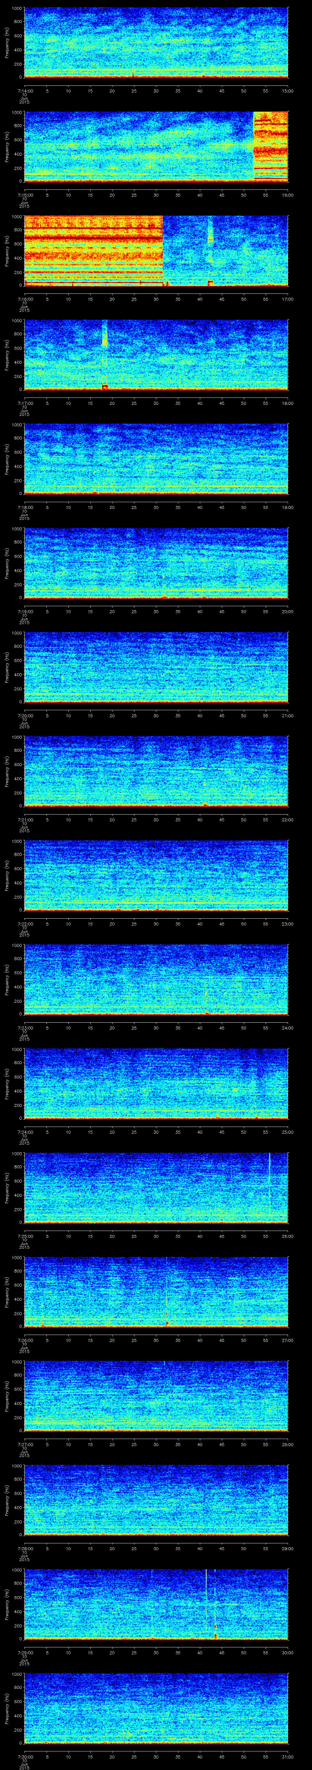
Task: Open the 7:28:00 spectrogram panel
Action: 156,1500
